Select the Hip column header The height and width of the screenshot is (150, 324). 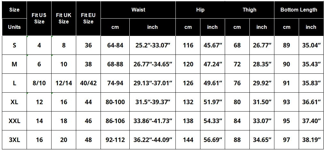tap(200, 10)
